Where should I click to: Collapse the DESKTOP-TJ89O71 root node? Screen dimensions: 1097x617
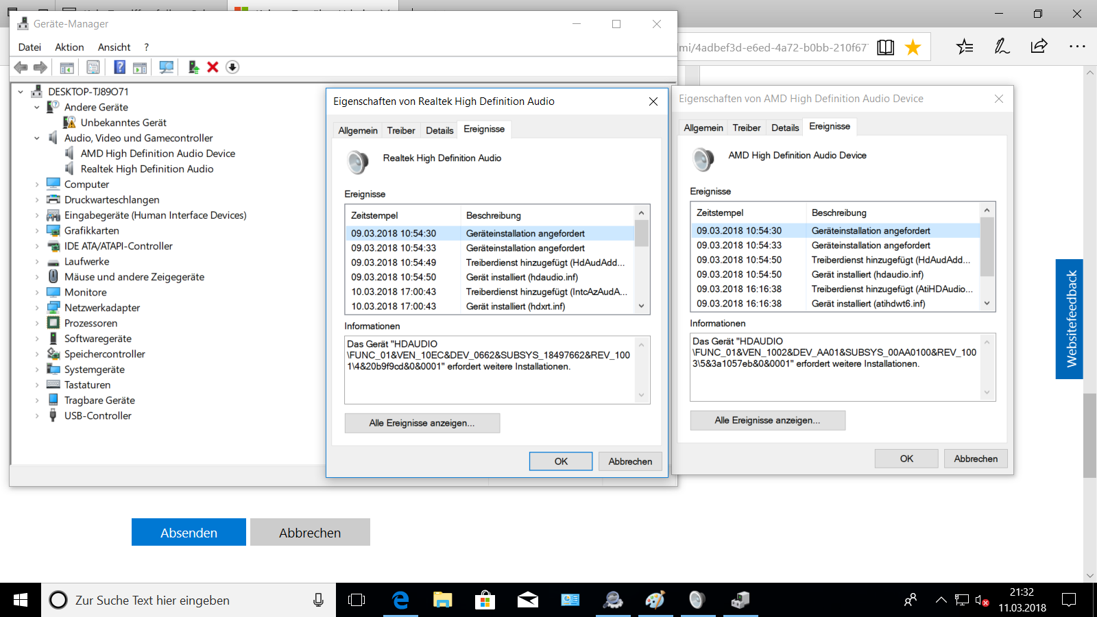click(21, 92)
